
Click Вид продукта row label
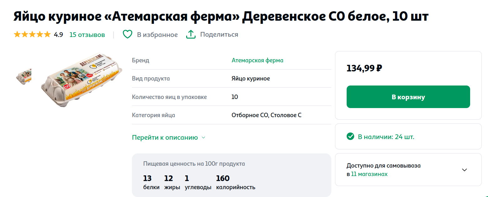151,79
